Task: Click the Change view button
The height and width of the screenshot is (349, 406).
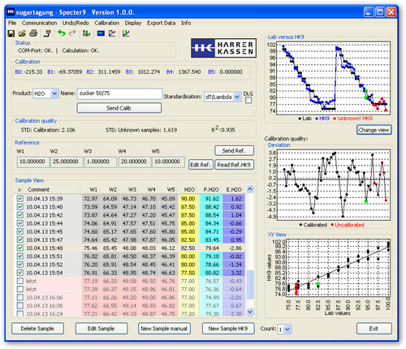Action: [x=374, y=130]
